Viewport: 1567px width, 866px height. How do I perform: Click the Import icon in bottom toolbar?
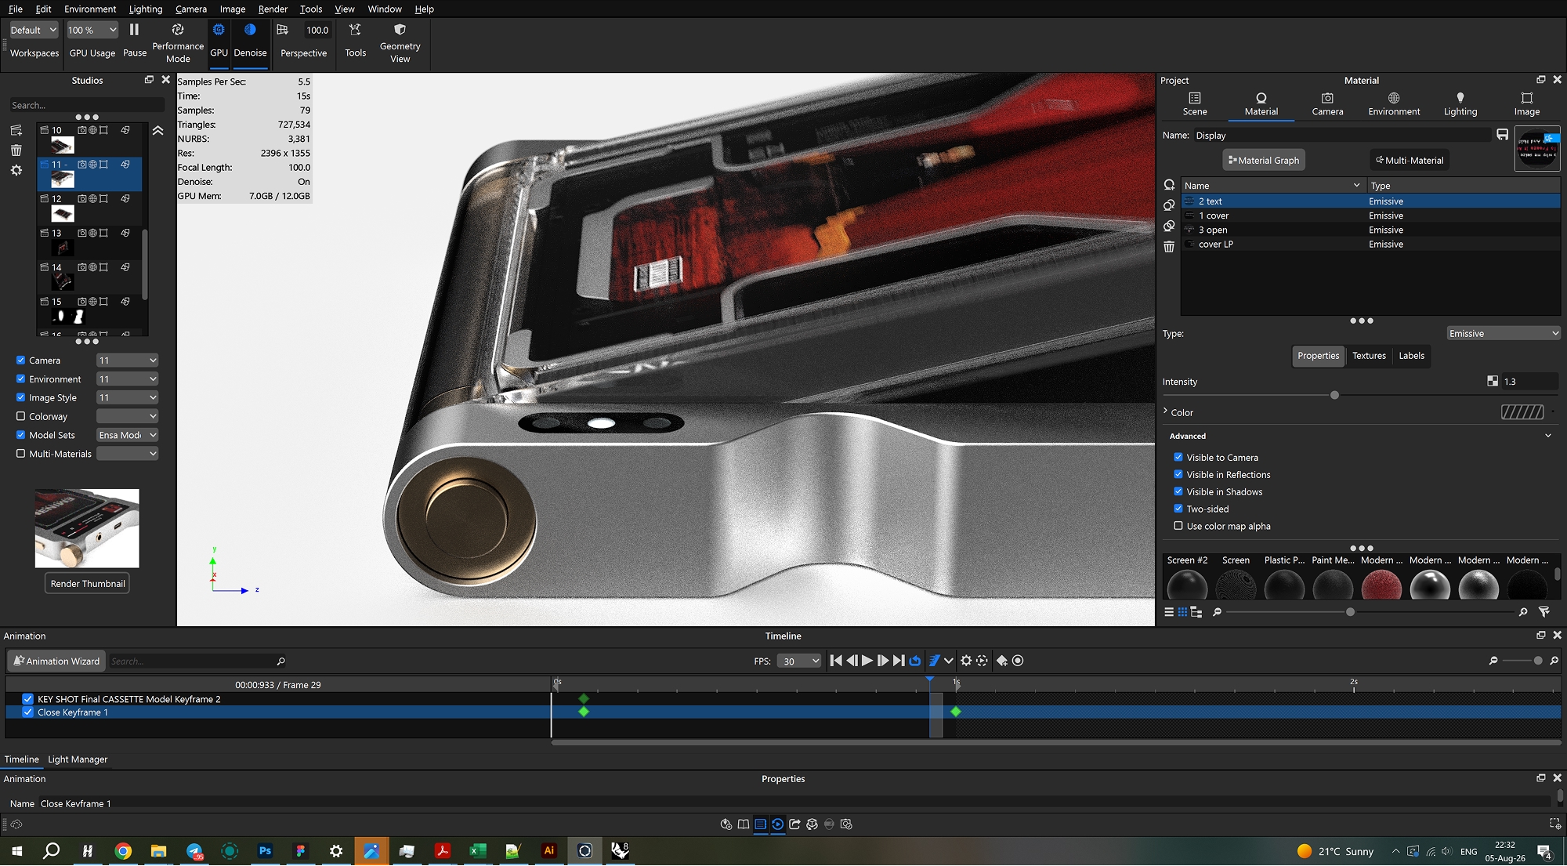[x=726, y=824]
